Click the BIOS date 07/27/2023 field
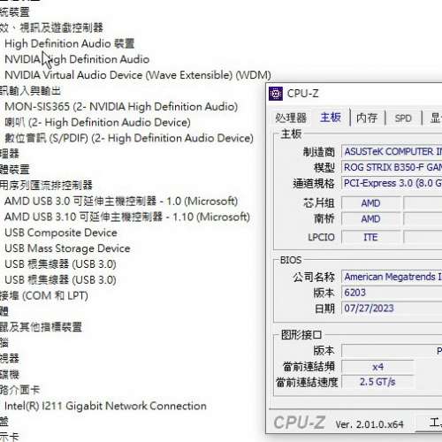The height and width of the screenshot is (442, 442). (392, 309)
